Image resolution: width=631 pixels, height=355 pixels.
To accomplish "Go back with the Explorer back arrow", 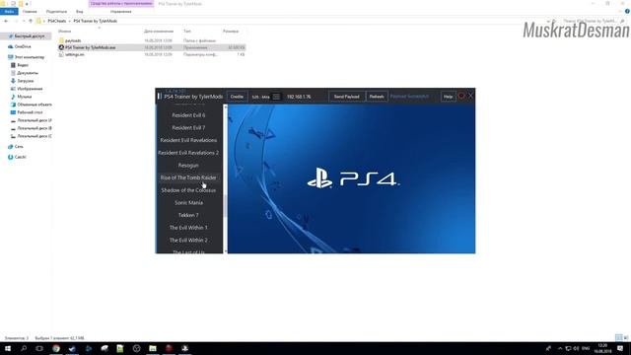I will point(6,21).
